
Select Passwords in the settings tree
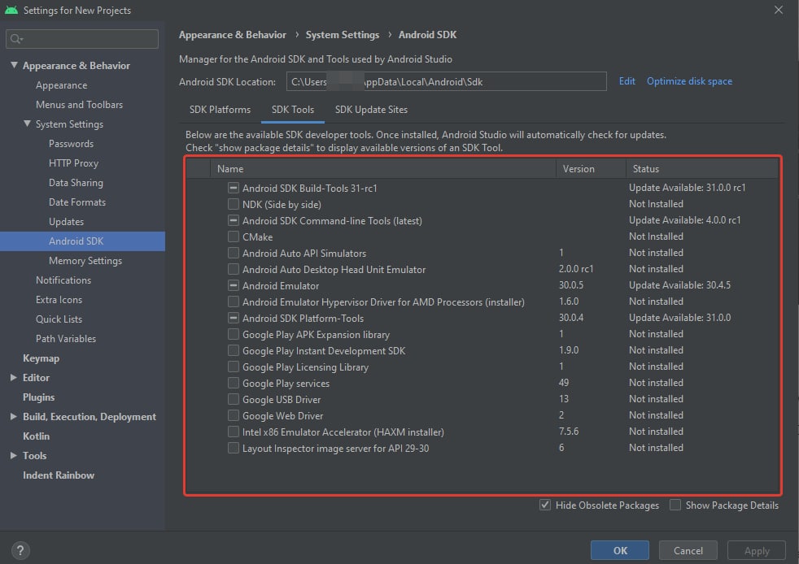[x=71, y=144]
